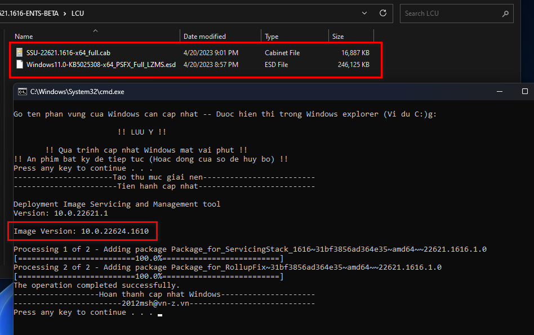Click the Image Version: 10.0.22624.1610 line
The width and height of the screenshot is (534, 335).
click(81, 231)
